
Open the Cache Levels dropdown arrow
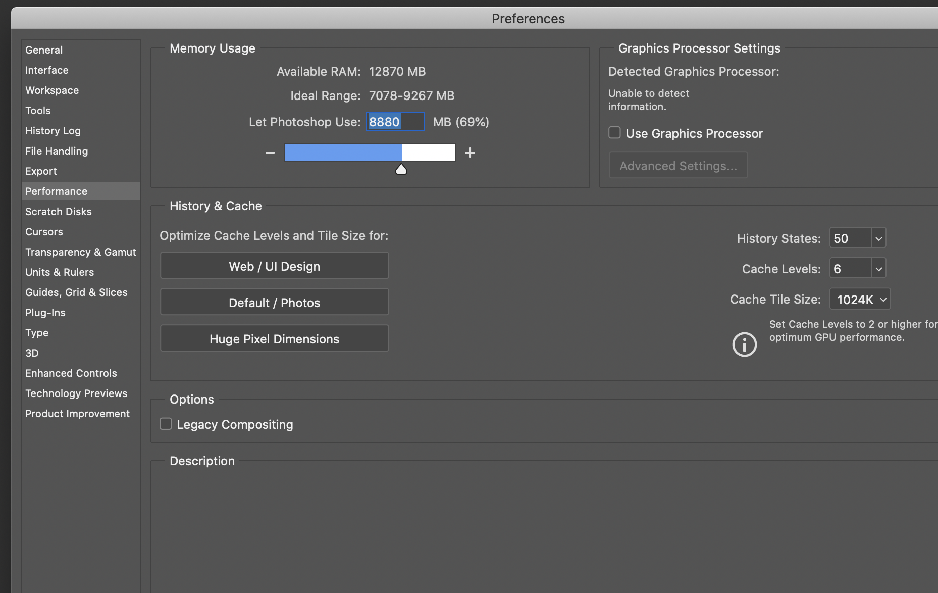click(x=878, y=269)
